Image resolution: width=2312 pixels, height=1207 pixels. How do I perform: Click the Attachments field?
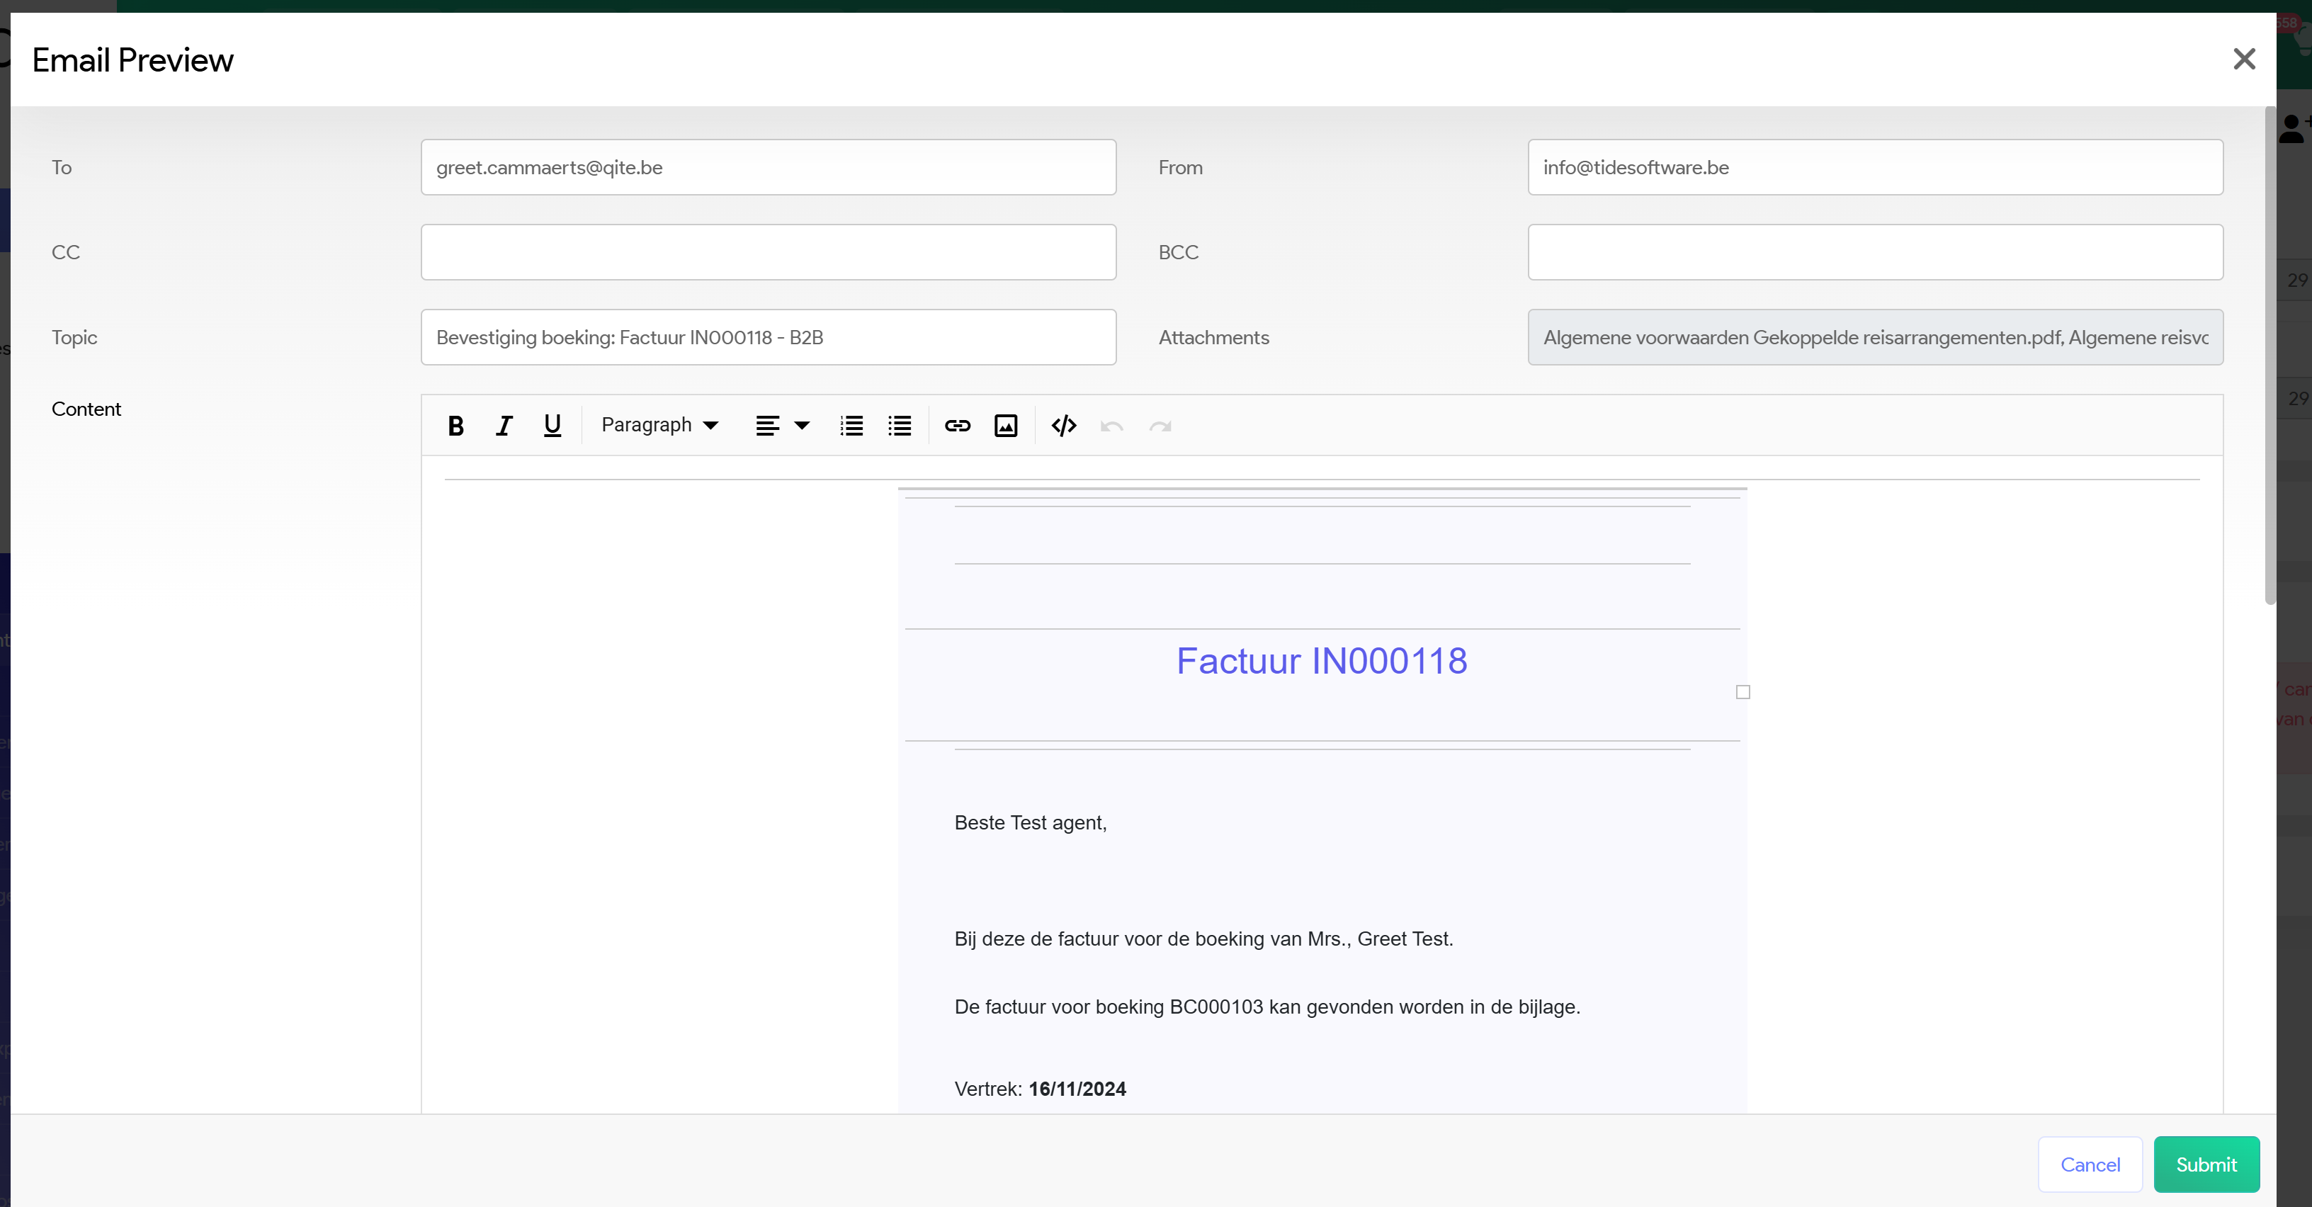1875,337
